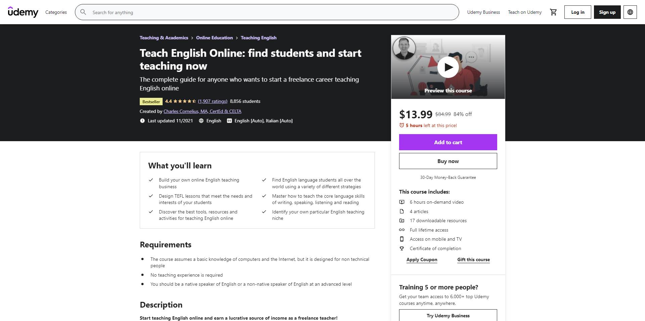This screenshot has width=645, height=321.
Task: Click the 8,856 students text
Action: click(245, 101)
